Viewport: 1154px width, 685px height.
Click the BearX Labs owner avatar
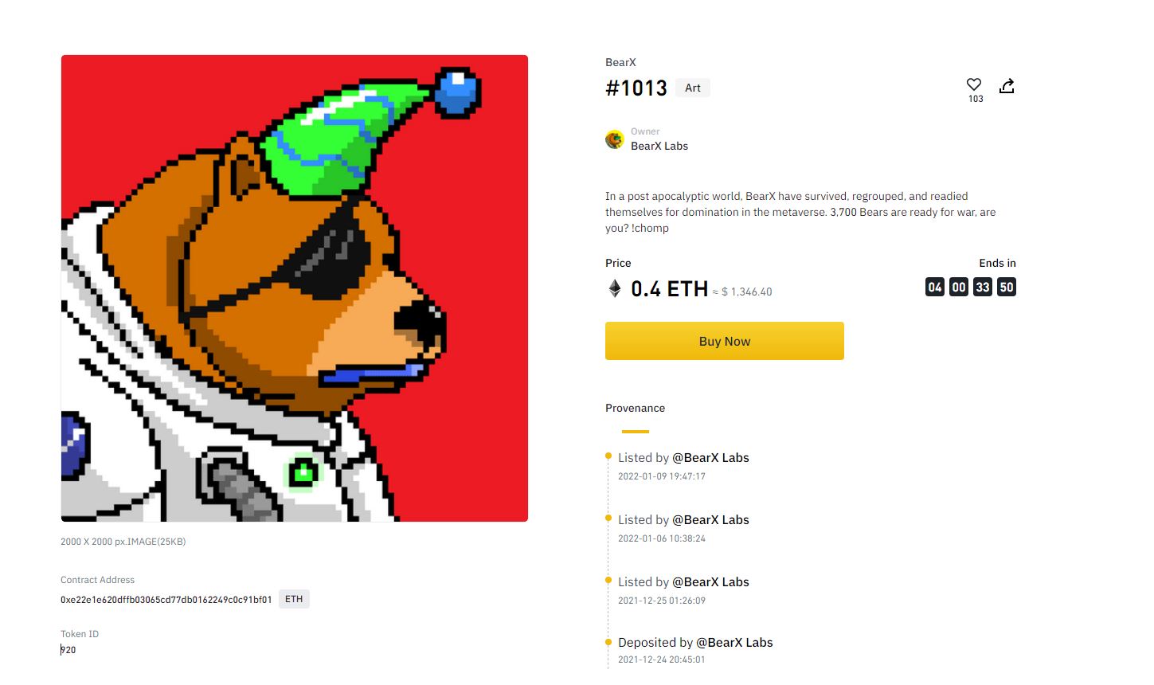click(615, 140)
